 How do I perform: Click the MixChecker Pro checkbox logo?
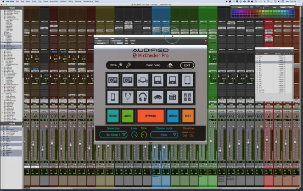[135, 56]
